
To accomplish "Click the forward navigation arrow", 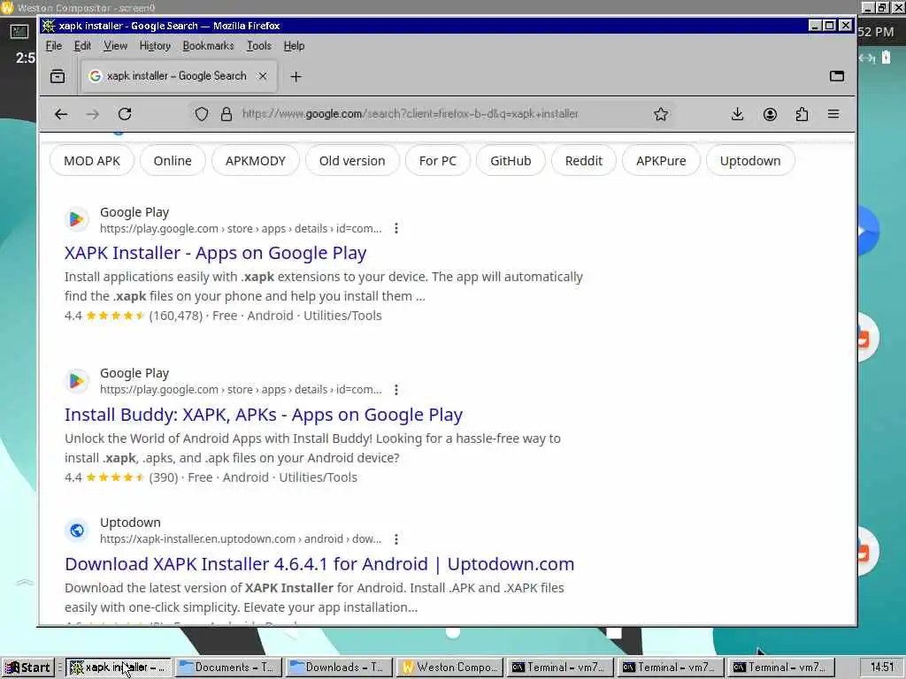I will coord(92,114).
